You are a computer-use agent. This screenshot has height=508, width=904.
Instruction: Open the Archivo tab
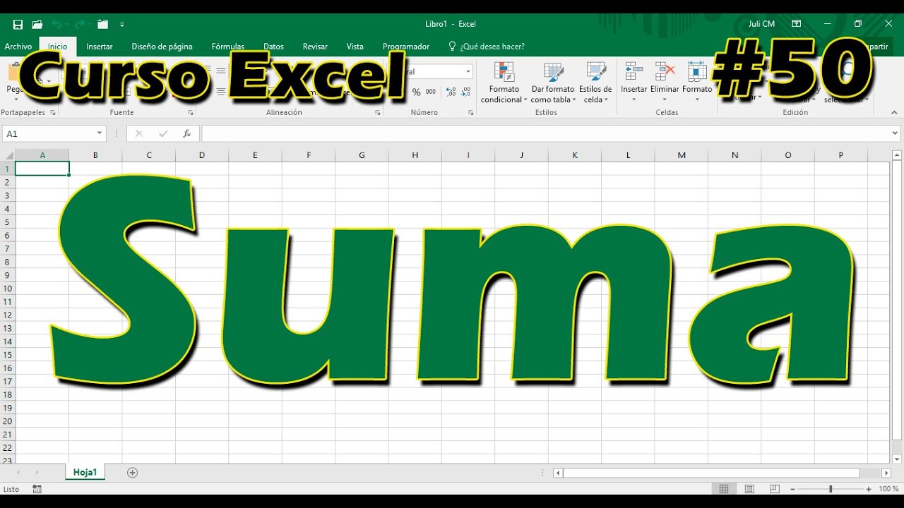coord(18,47)
